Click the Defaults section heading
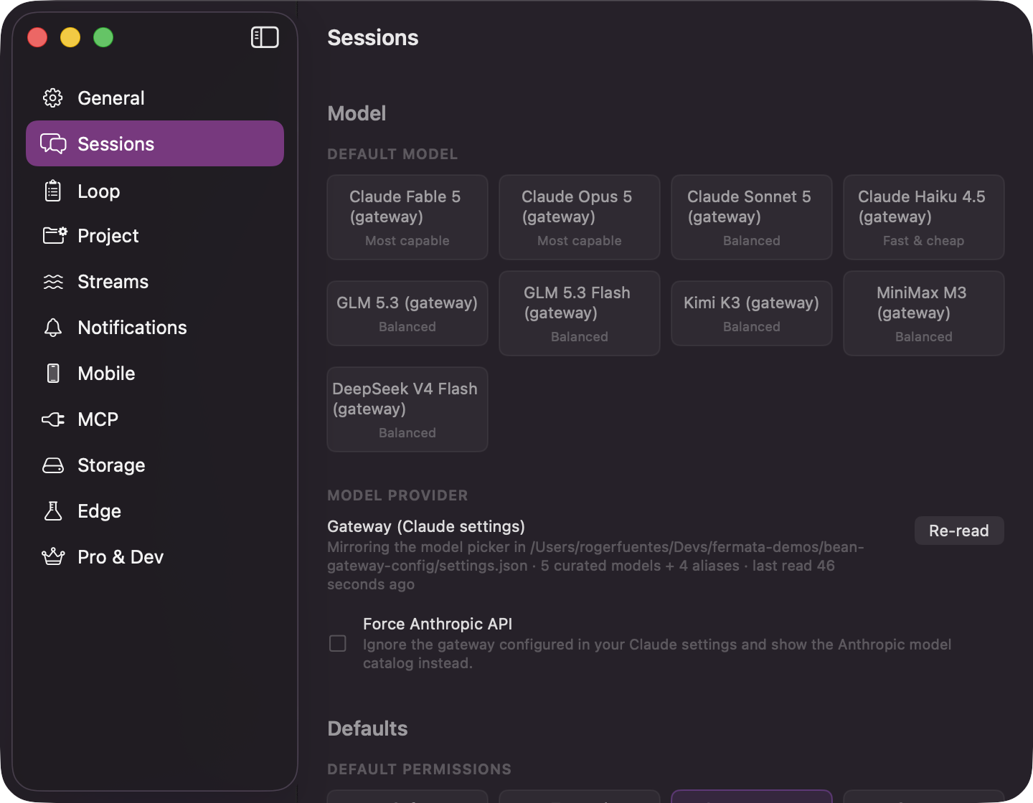This screenshot has height=803, width=1033. (x=367, y=728)
